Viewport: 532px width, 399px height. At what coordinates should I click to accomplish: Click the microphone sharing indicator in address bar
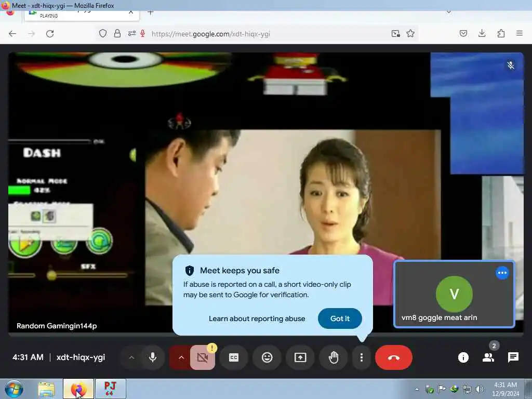143,34
